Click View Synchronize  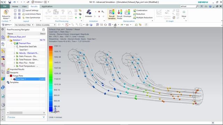coord(31,18)
